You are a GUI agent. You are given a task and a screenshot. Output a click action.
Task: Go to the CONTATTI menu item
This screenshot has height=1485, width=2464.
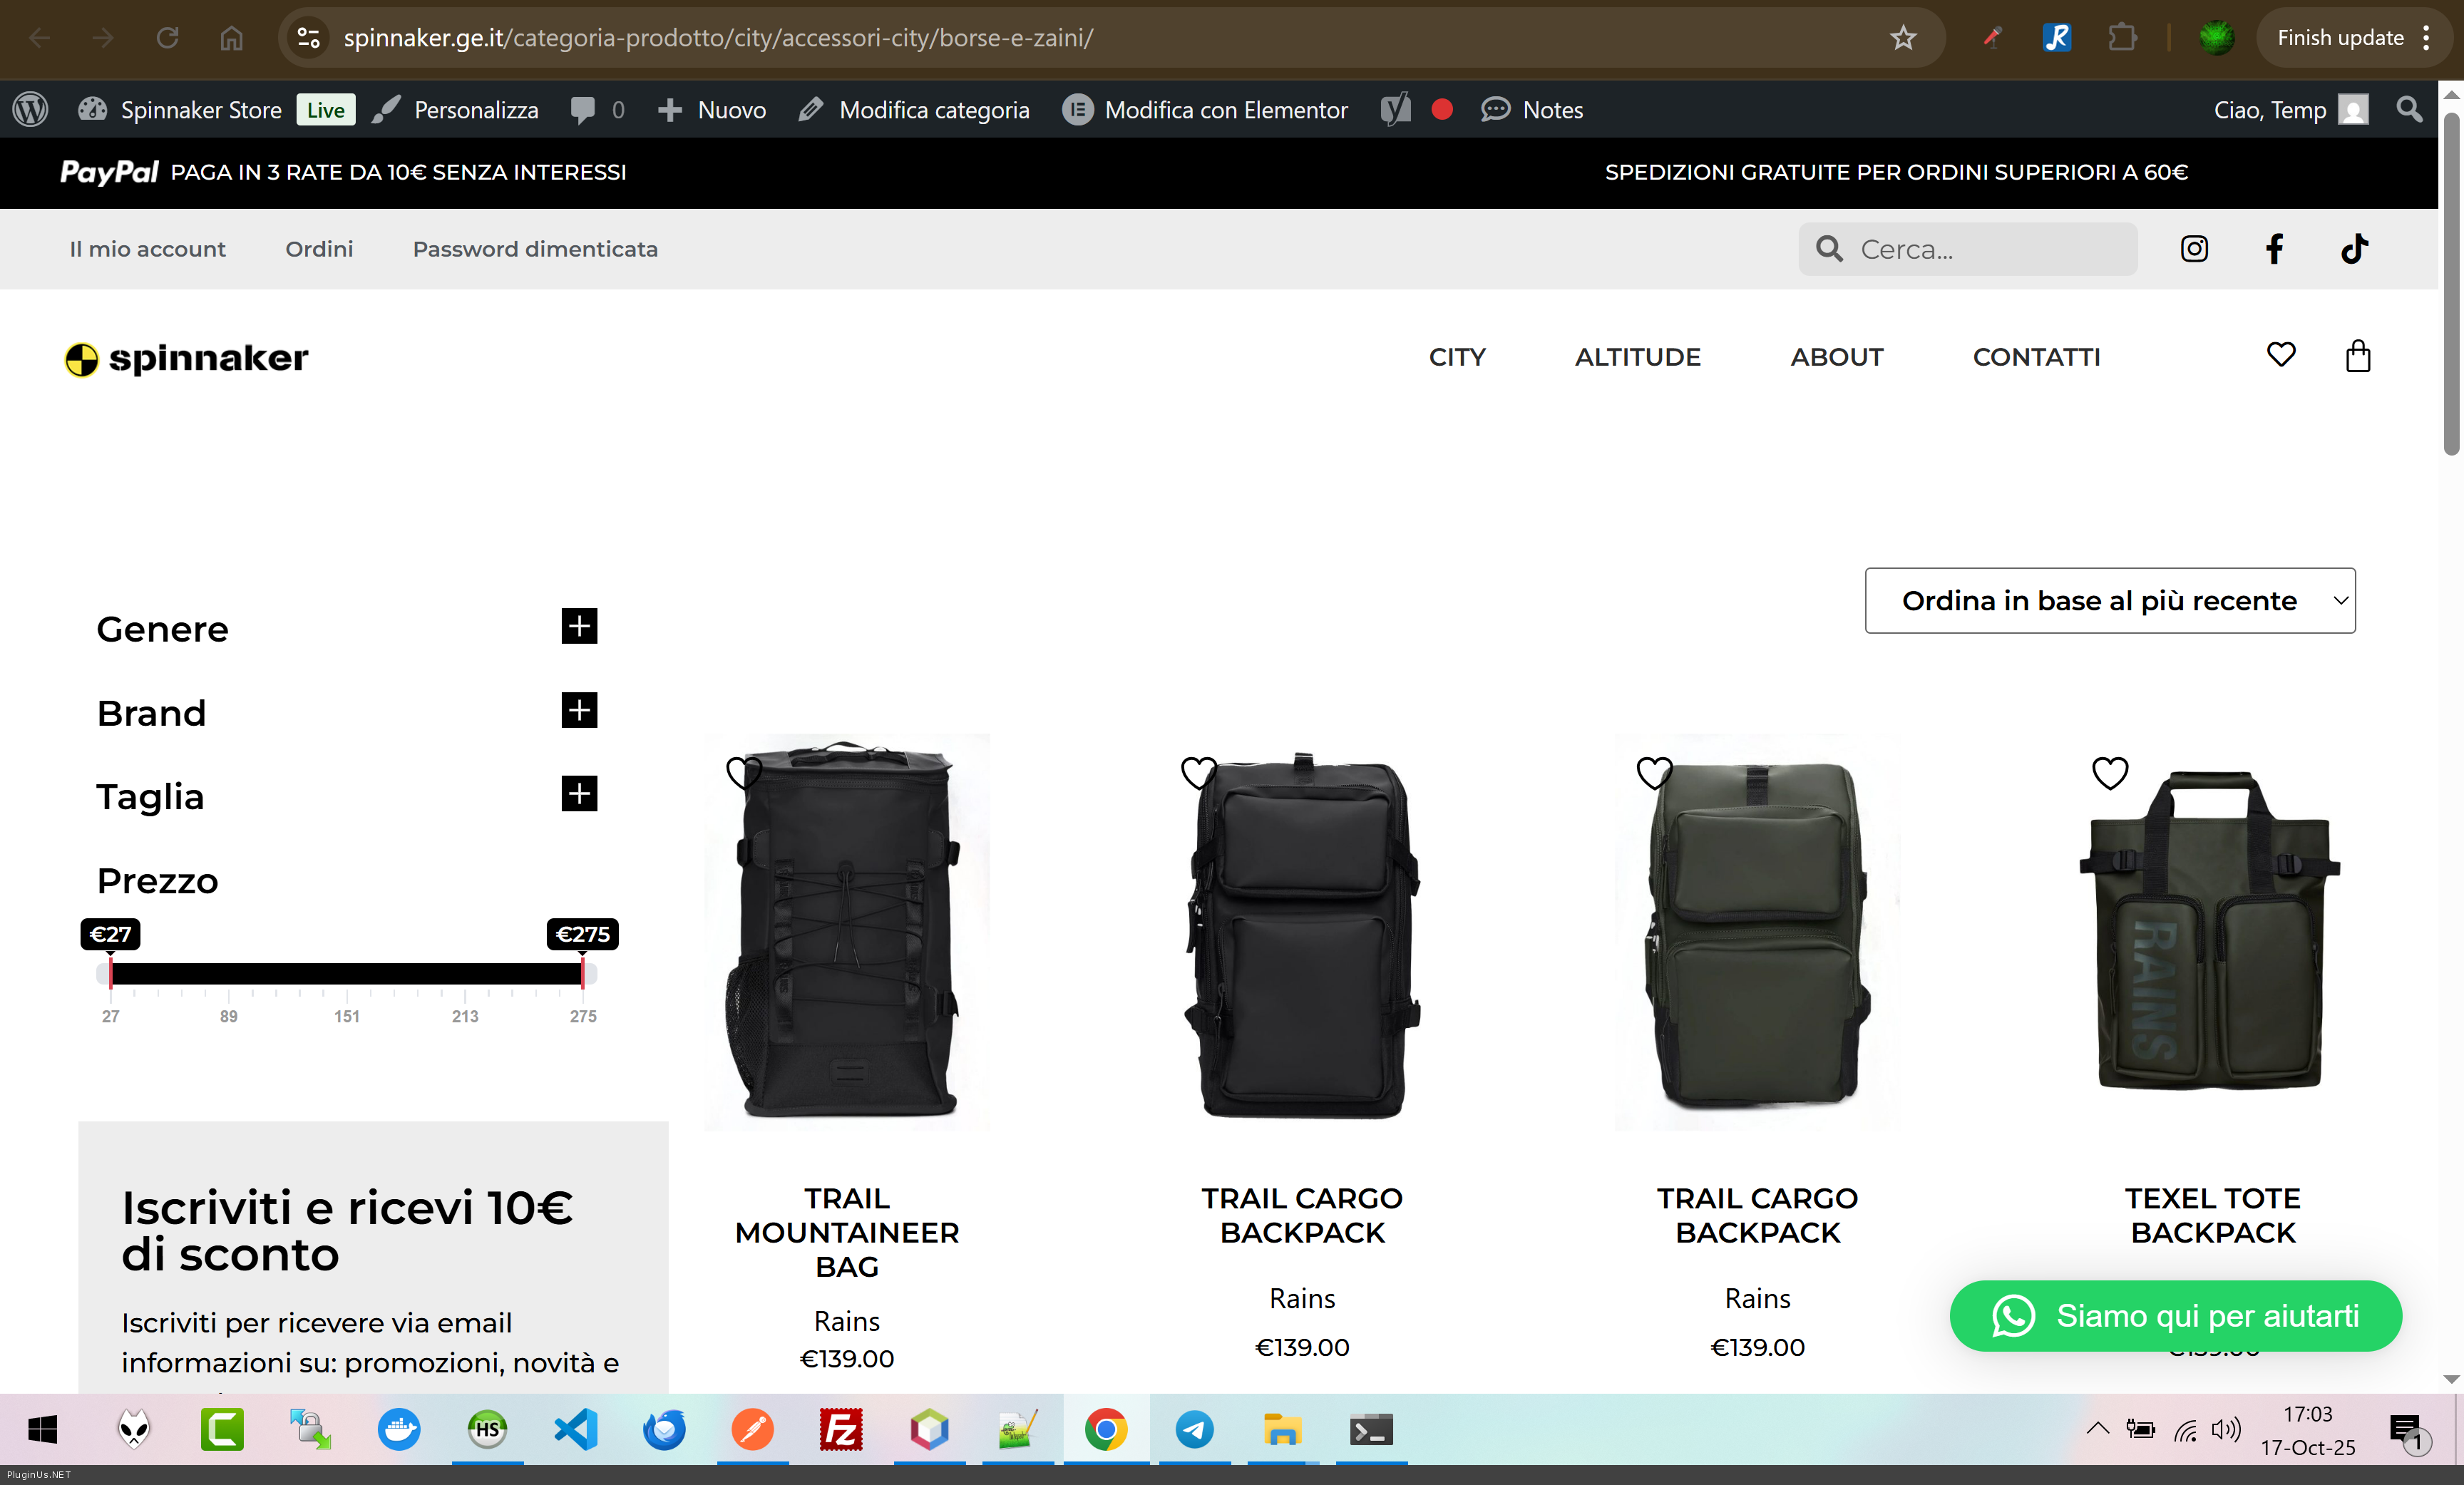coord(2036,357)
